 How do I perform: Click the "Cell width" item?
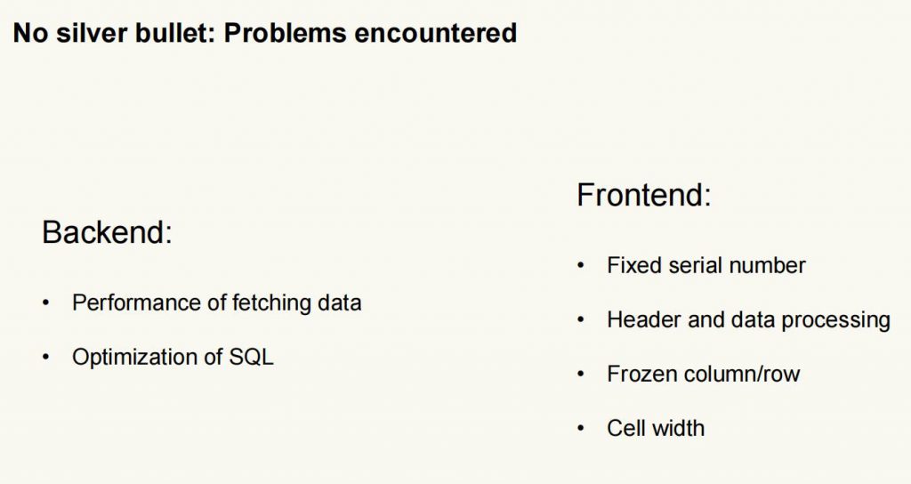656,428
